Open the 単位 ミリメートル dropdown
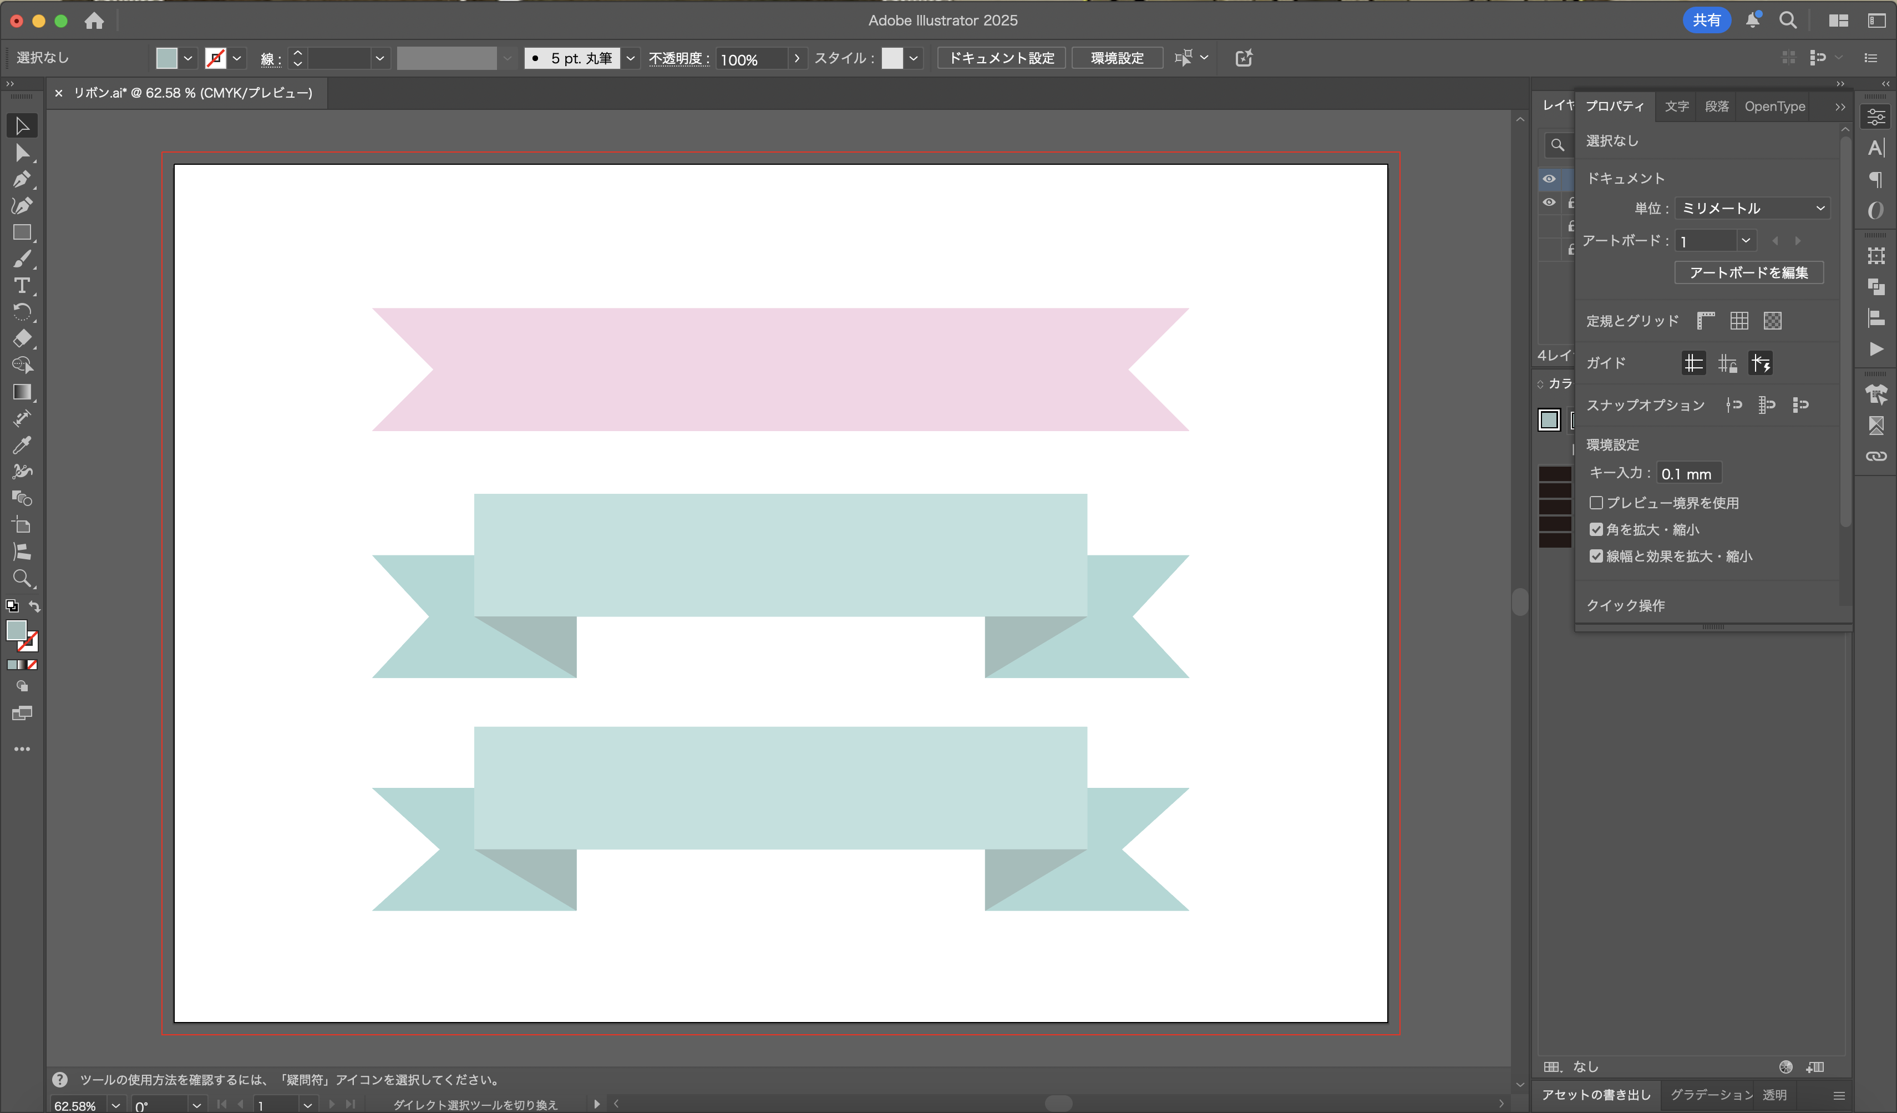1897x1113 pixels. point(1753,209)
